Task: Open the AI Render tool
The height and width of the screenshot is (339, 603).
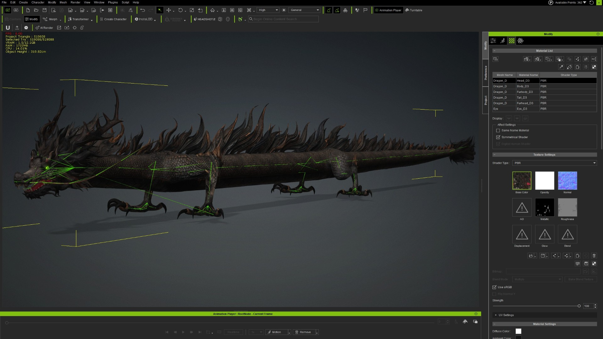Action: [44, 28]
